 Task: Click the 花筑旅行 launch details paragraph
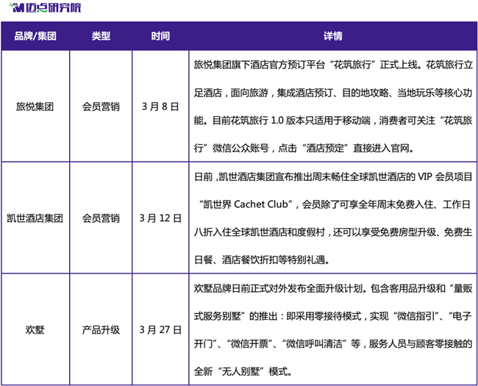(x=333, y=107)
